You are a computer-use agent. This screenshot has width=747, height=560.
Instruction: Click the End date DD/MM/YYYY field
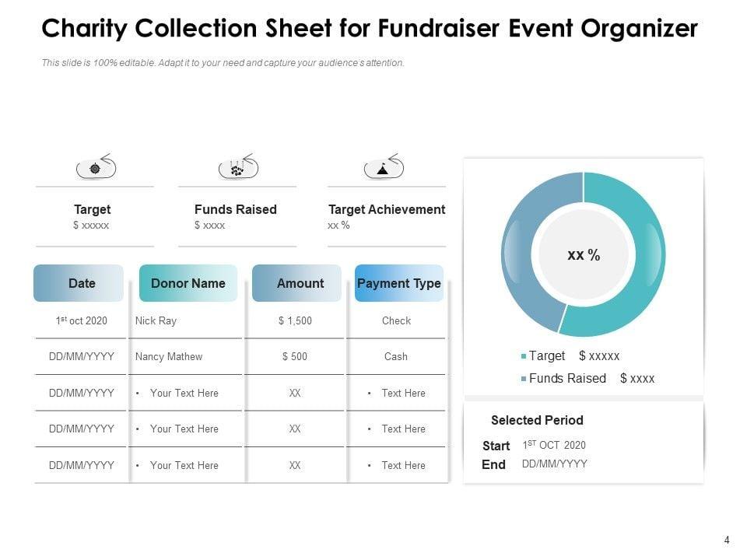click(554, 464)
